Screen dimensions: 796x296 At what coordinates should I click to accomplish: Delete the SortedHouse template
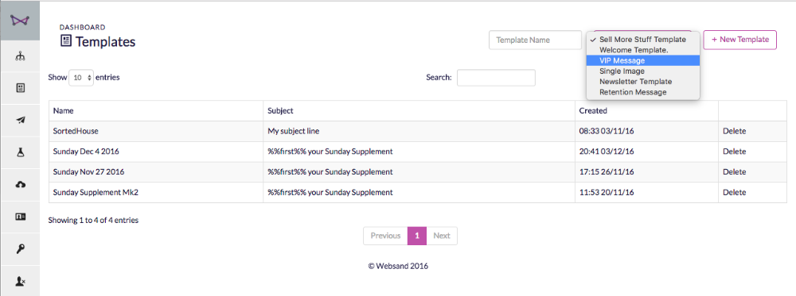pos(734,131)
